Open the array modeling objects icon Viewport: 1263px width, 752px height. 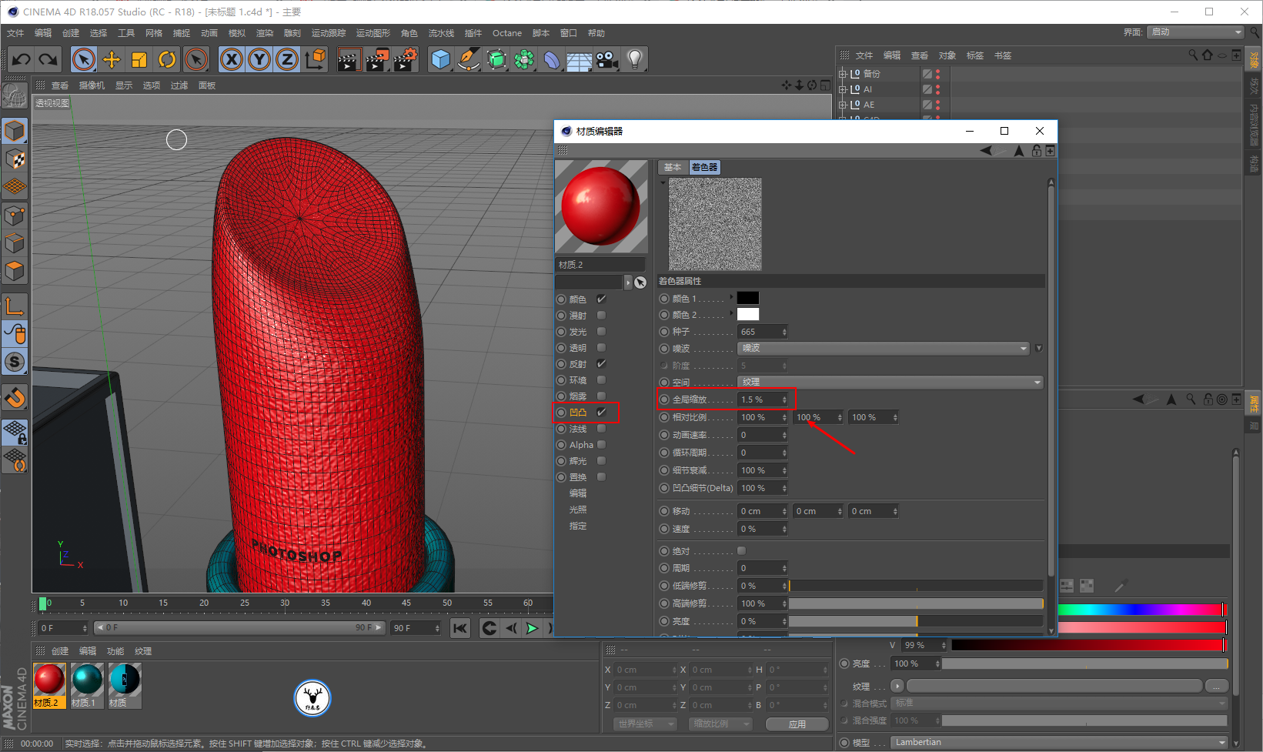pos(524,59)
